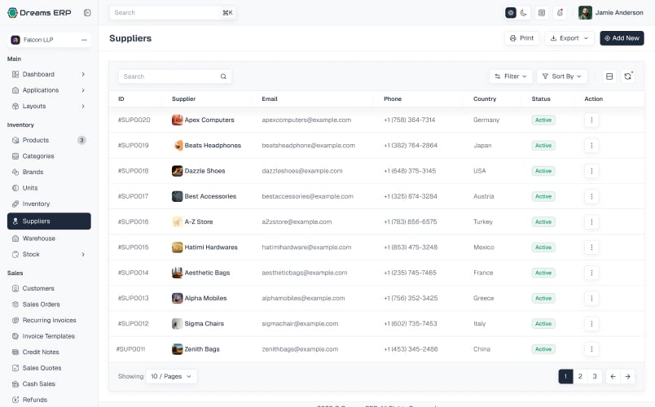Open the notifications bell icon
Viewport: 655px width, 407px height.
(x=560, y=12)
